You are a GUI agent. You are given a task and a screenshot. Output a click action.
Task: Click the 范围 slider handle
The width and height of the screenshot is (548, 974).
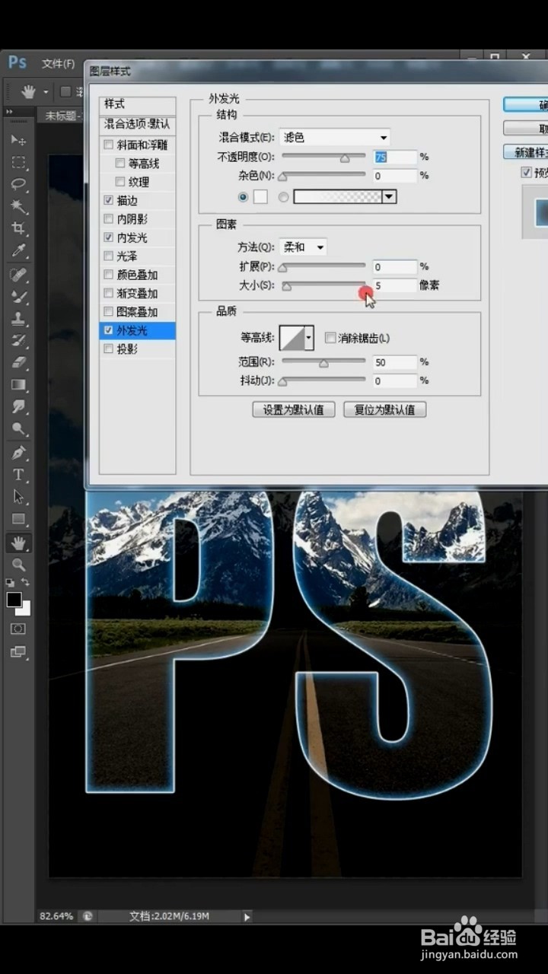(323, 363)
